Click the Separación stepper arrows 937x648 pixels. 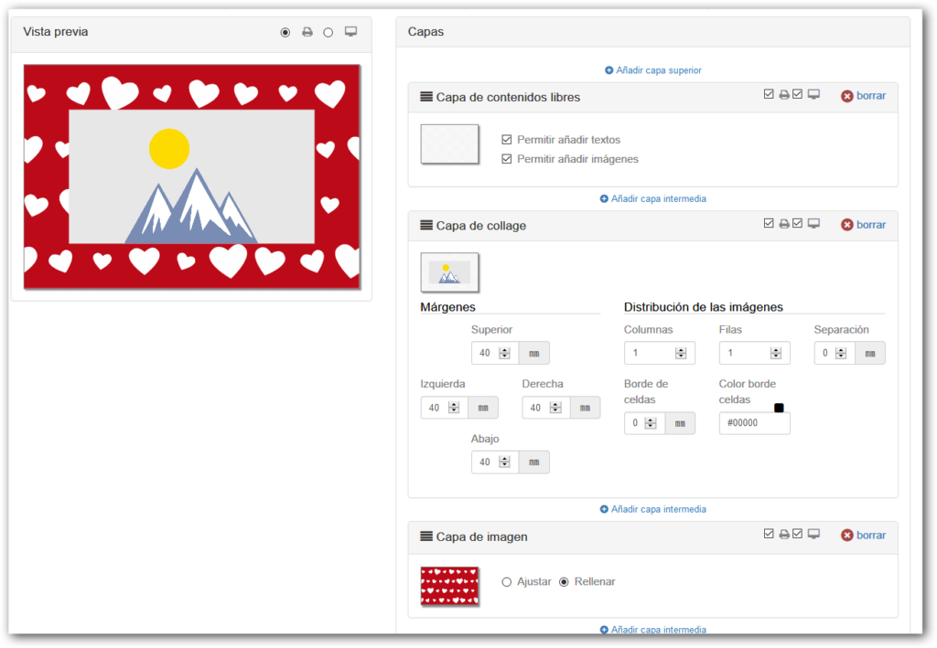click(841, 353)
